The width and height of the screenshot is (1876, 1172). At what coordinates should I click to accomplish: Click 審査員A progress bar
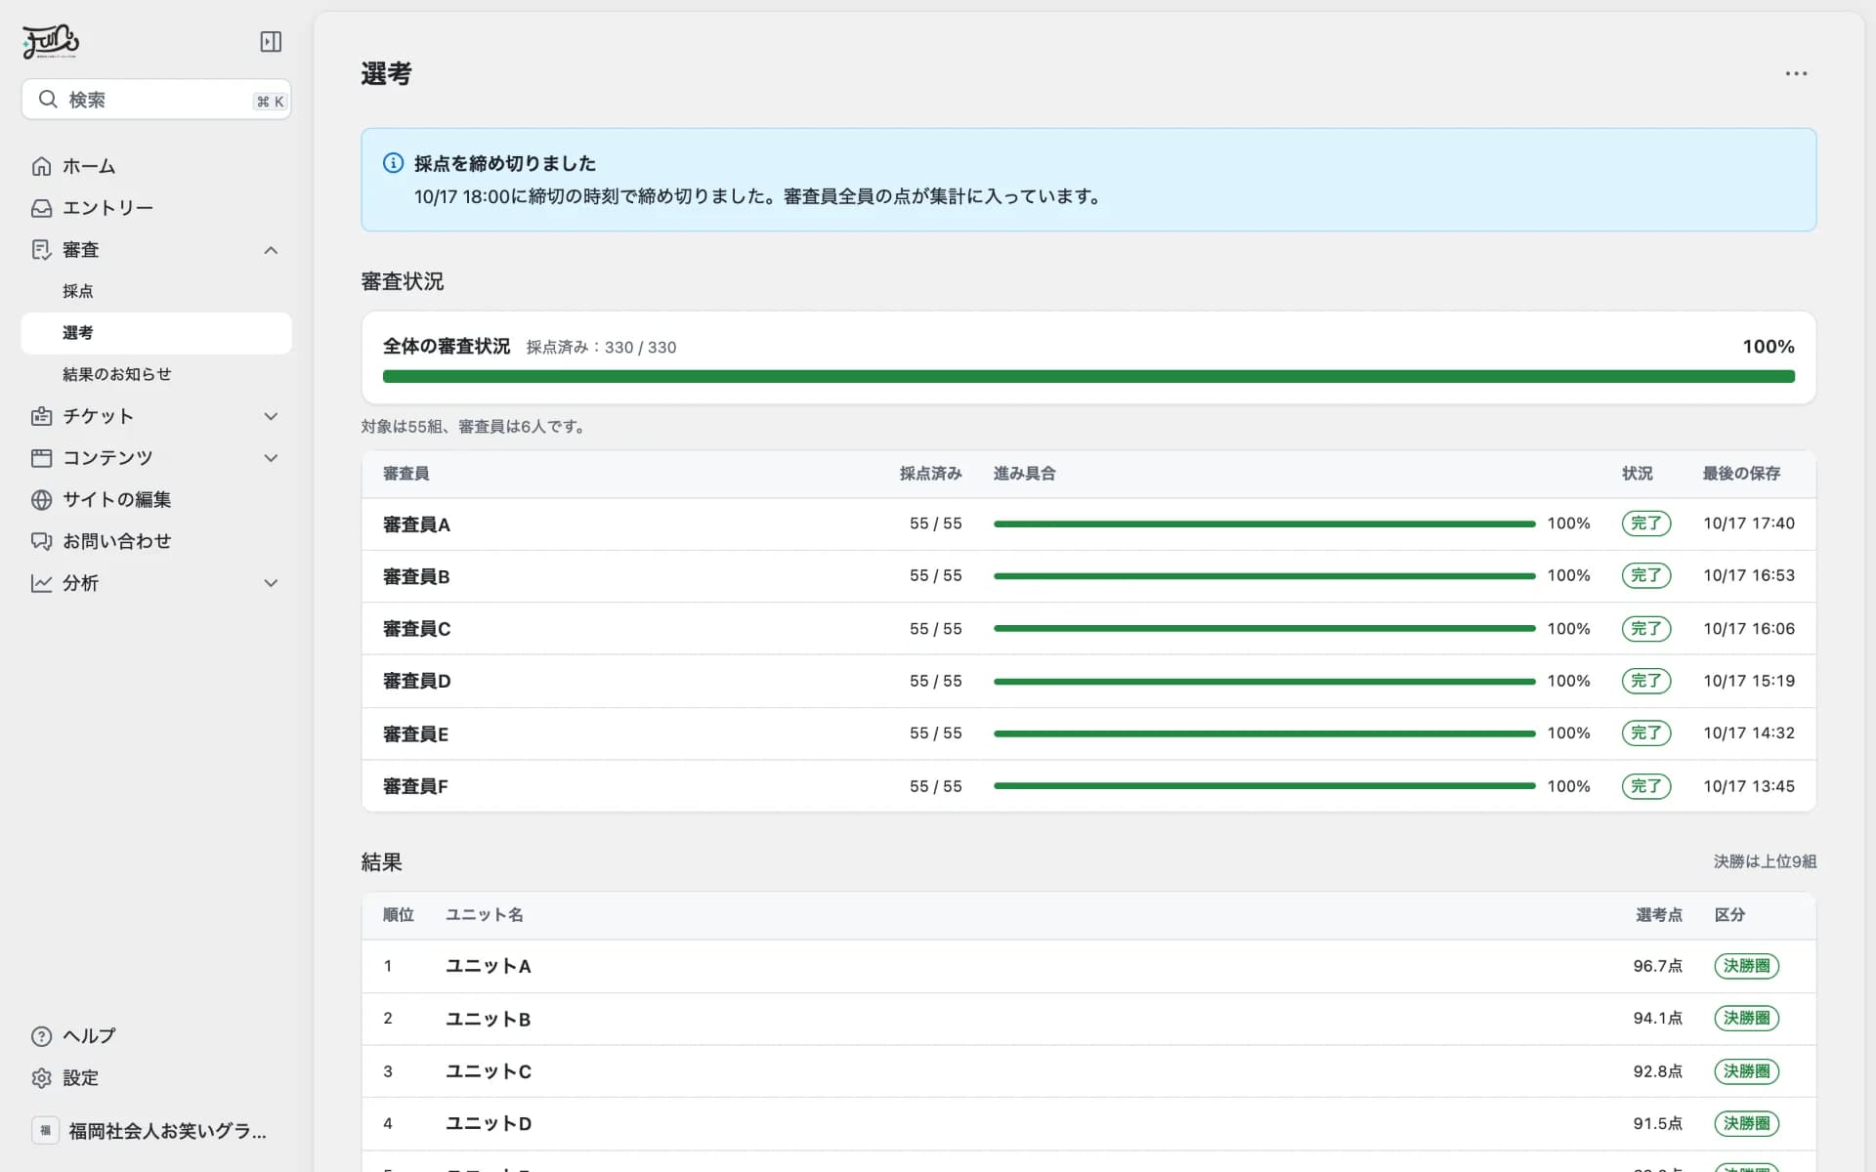pyautogui.click(x=1264, y=524)
